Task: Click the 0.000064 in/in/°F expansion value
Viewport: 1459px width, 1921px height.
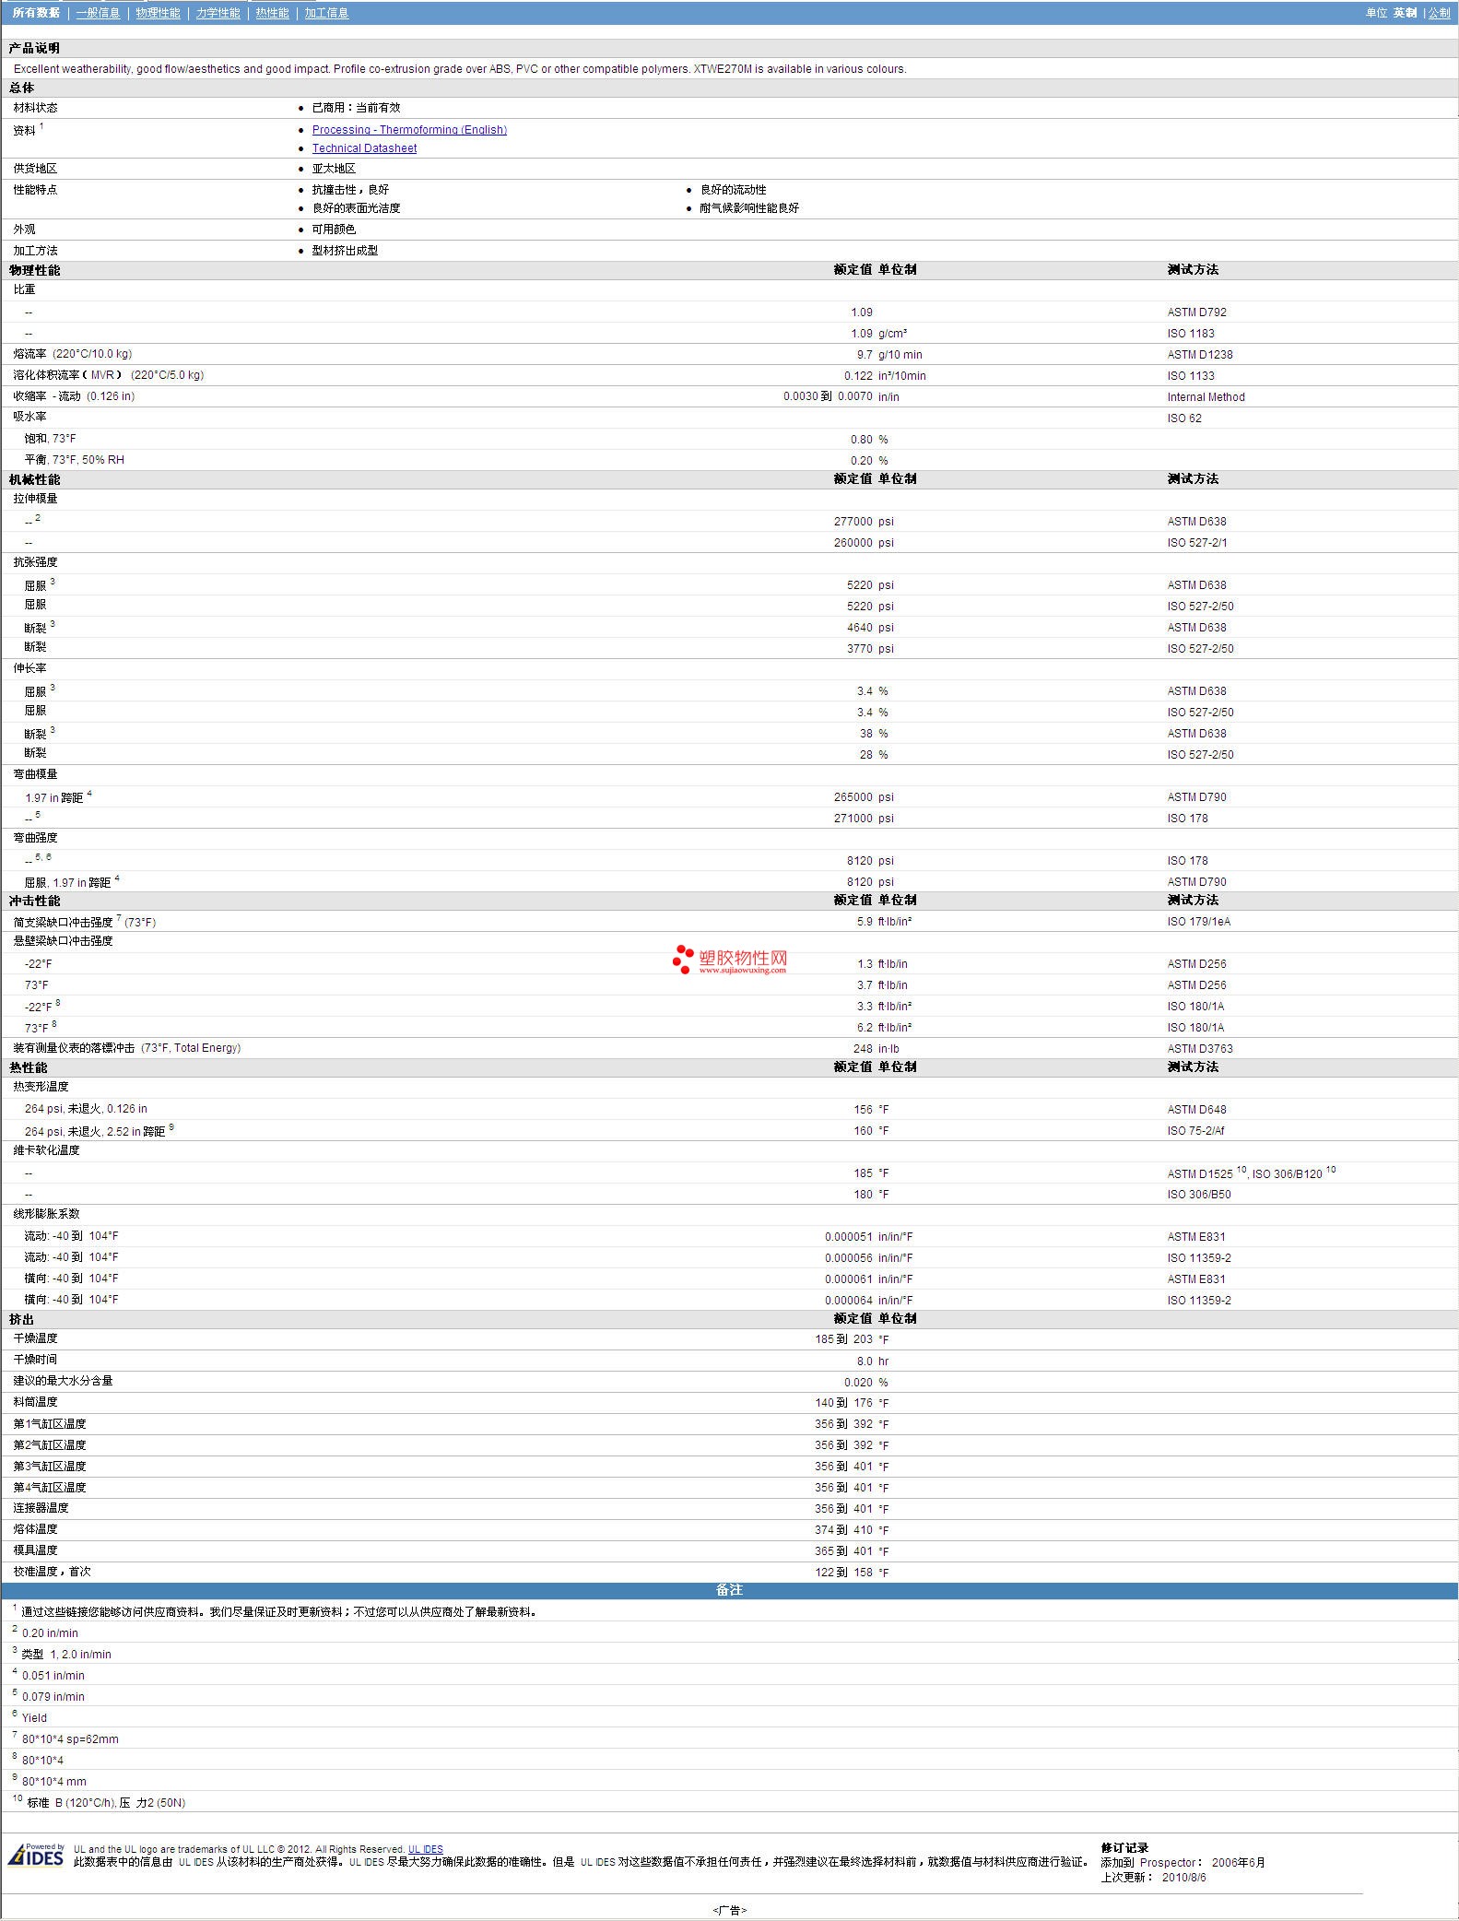Action: click(x=868, y=1301)
